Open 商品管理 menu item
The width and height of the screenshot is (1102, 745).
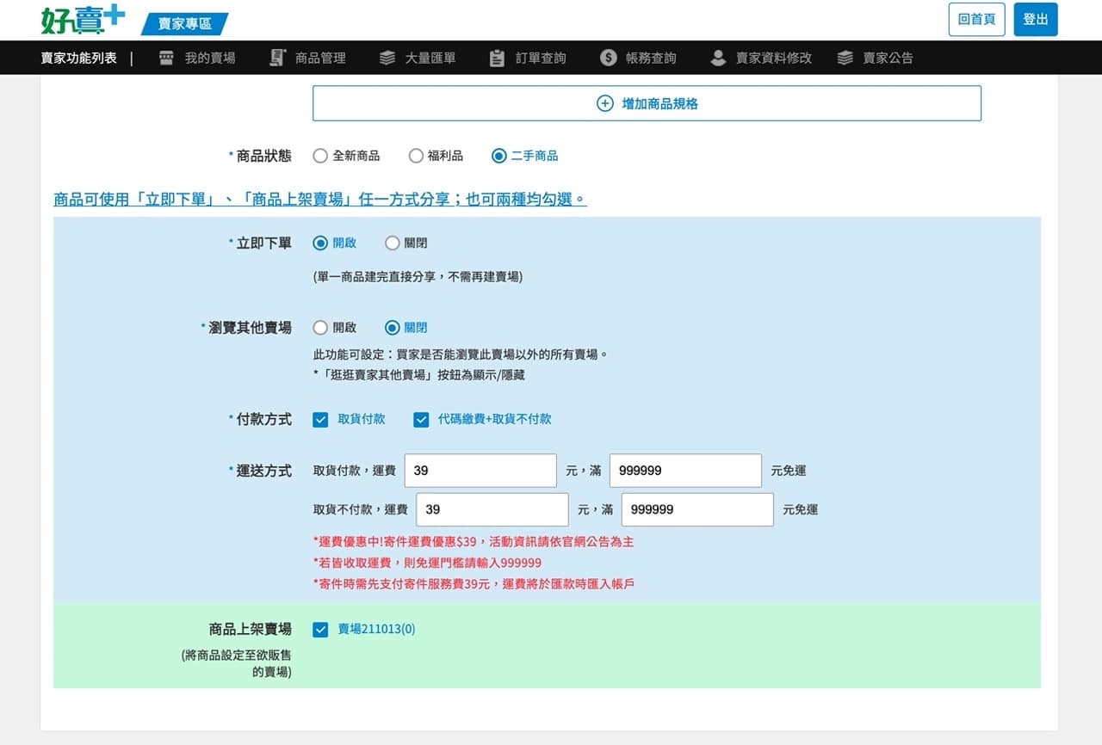[x=320, y=58]
